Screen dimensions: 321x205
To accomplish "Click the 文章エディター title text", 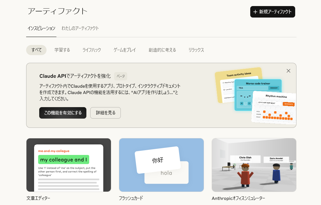I will [x=38, y=198].
